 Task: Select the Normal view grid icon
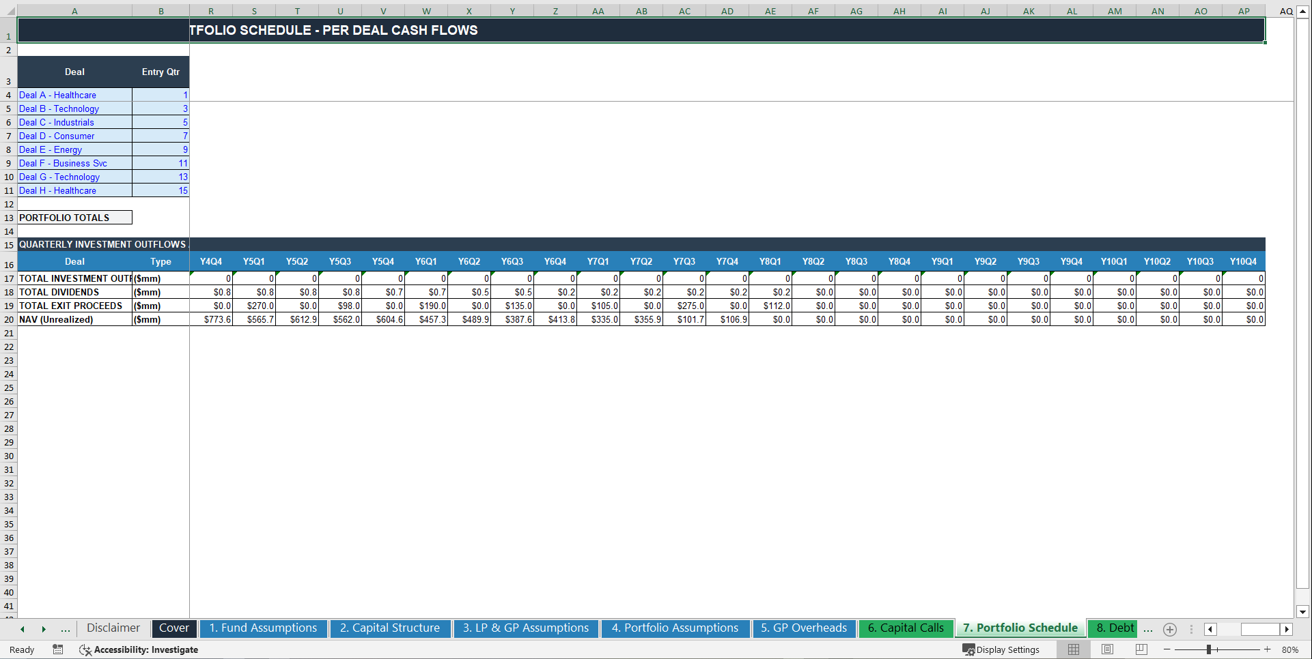point(1073,649)
